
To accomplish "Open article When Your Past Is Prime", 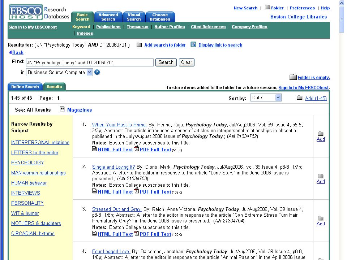I will 119,125.
